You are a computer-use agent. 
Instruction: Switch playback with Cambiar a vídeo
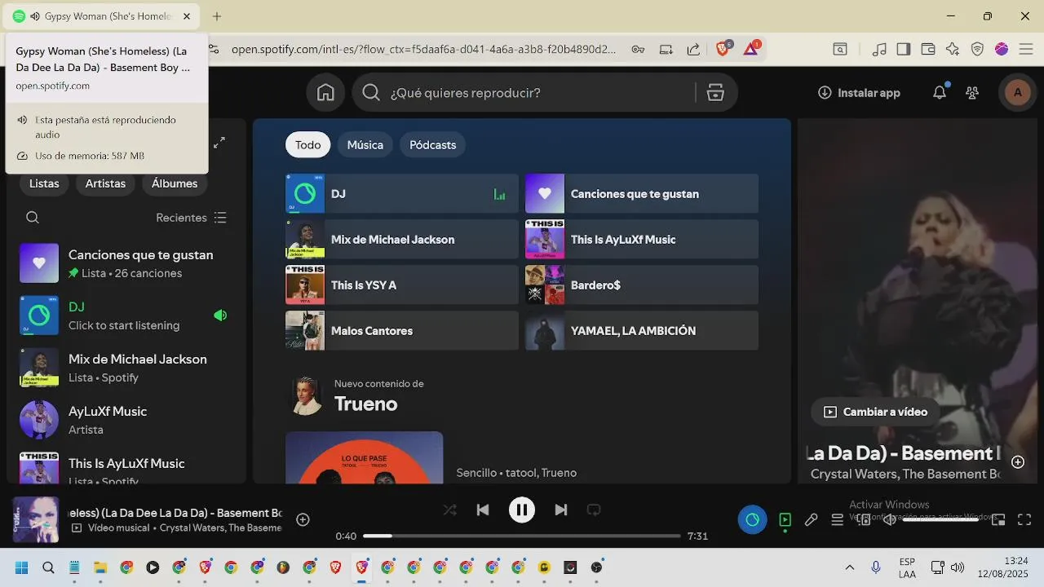pyautogui.click(x=875, y=412)
